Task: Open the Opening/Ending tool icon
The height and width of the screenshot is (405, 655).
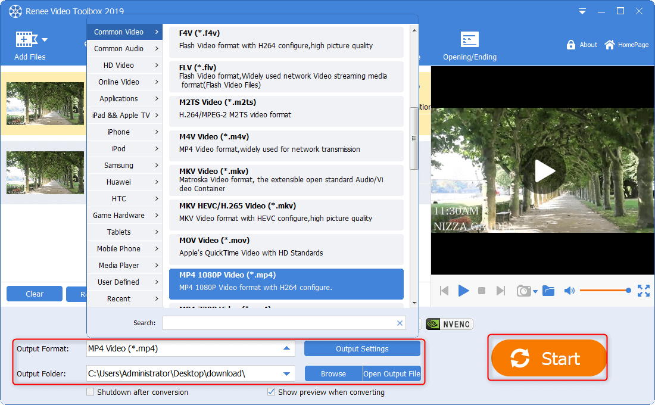Action: tap(470, 40)
